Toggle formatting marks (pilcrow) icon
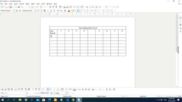Image resolution: width=182 pixels, height=102 pixels. tap(56, 7)
